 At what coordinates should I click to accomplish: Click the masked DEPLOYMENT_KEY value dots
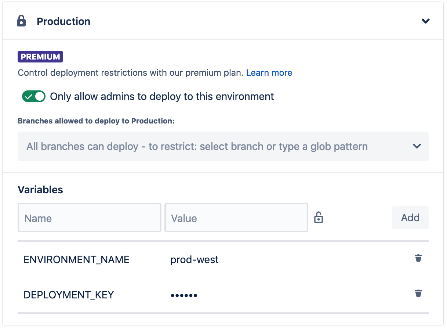(184, 295)
